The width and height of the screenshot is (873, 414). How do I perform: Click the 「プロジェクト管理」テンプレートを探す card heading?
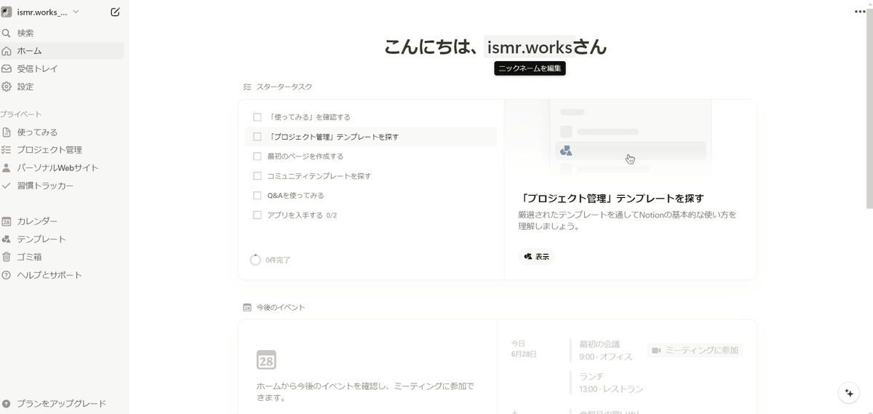click(x=611, y=199)
